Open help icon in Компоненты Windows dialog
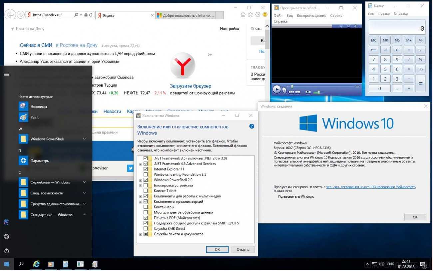 [x=252, y=126]
